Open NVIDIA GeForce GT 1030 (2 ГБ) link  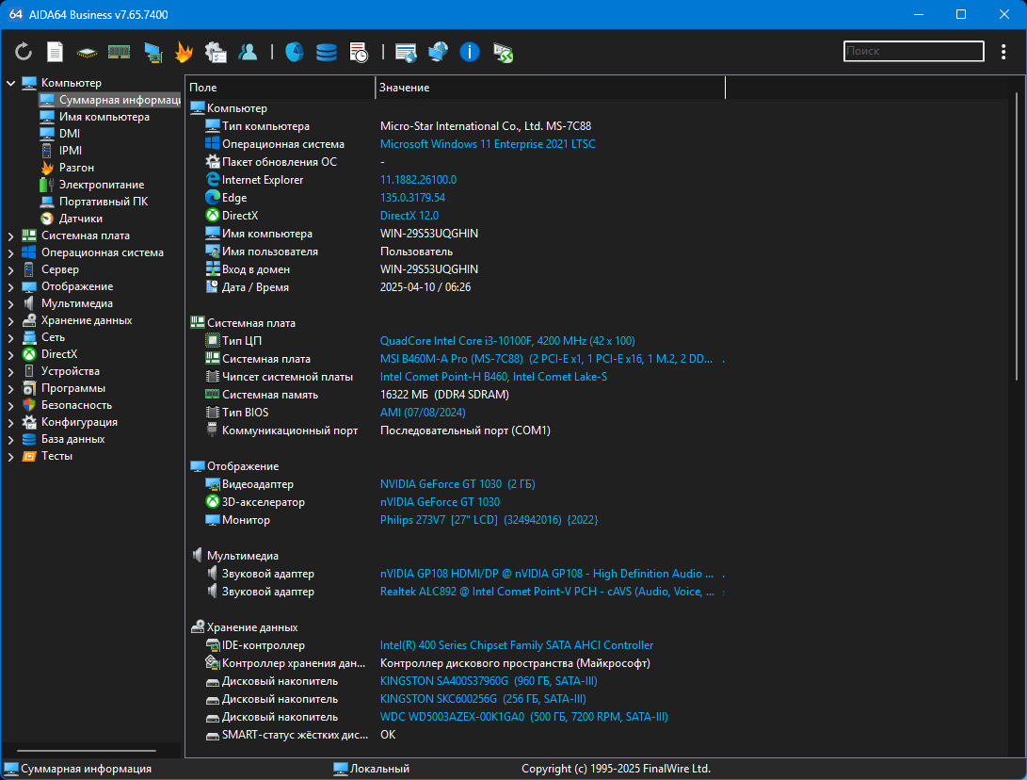(457, 484)
